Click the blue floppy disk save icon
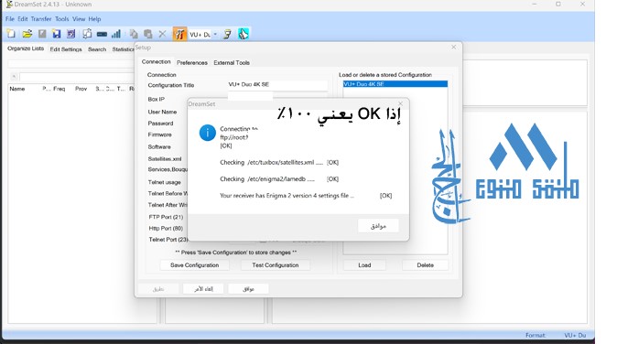 click(56, 34)
